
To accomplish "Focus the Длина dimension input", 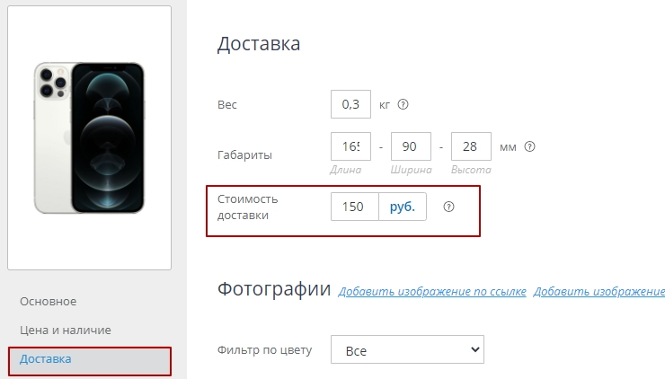I will point(350,146).
